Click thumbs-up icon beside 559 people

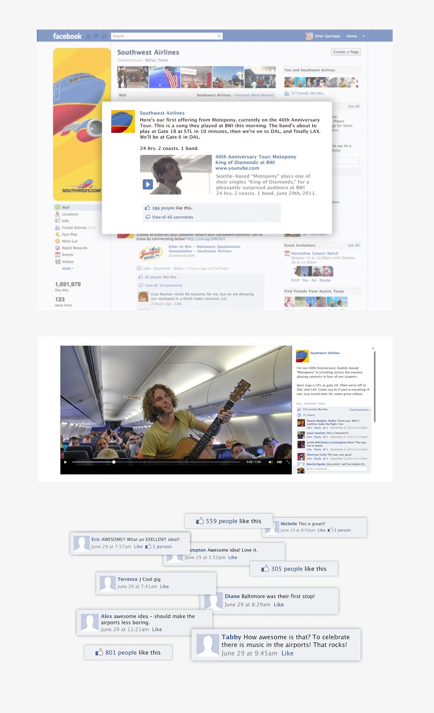[x=200, y=521]
